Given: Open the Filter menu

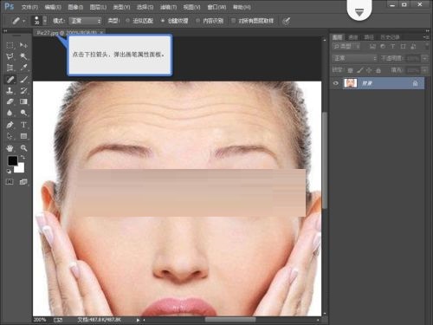Looking at the screenshot, I should [x=169, y=7].
